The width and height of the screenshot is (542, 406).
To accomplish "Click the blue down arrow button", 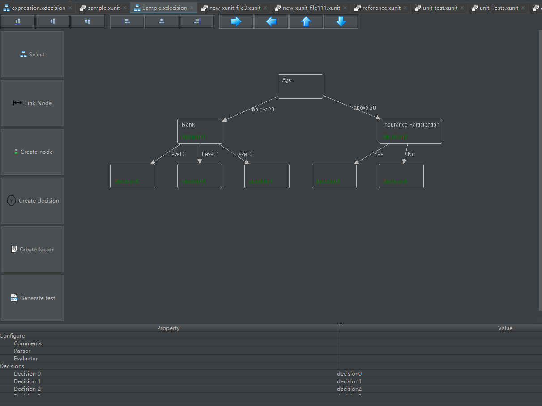I will (x=341, y=21).
